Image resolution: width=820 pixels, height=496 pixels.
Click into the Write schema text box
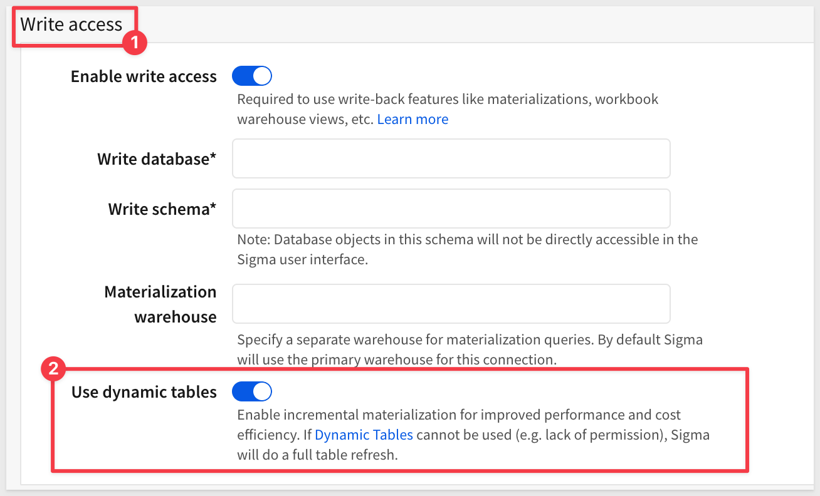451,209
